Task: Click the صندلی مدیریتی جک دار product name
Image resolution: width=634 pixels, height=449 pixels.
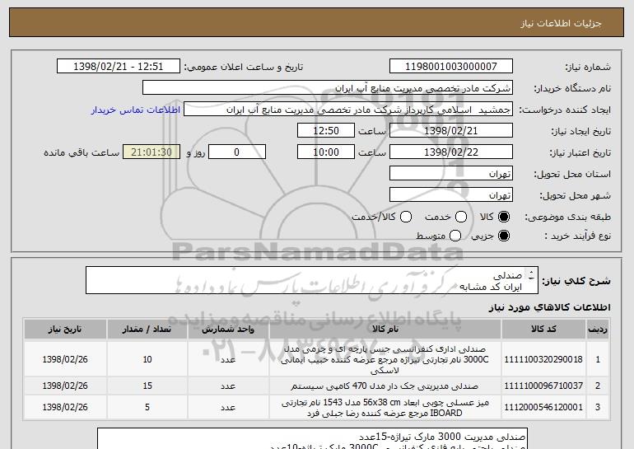Action: 385,386
